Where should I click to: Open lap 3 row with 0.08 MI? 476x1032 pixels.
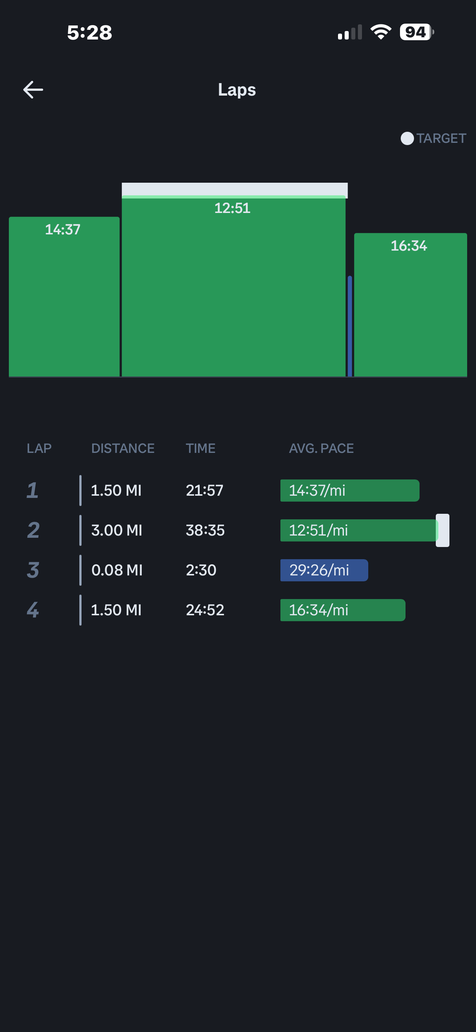[238, 570]
